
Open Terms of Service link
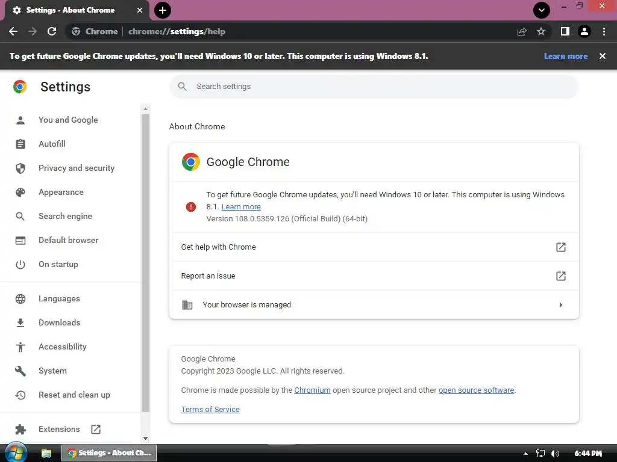(x=210, y=409)
